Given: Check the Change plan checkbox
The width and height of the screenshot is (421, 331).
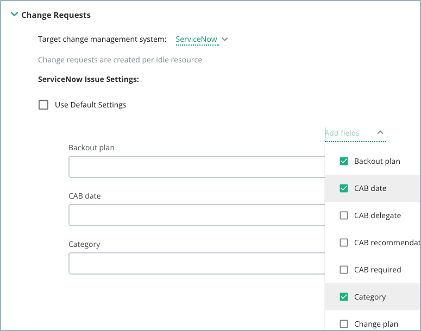Looking at the screenshot, I should pos(344,324).
